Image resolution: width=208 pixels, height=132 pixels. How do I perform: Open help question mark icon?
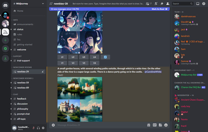pos(204,4)
